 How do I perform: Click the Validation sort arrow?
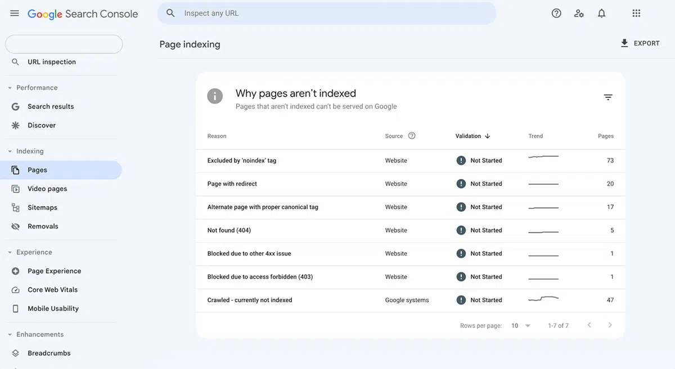487,136
